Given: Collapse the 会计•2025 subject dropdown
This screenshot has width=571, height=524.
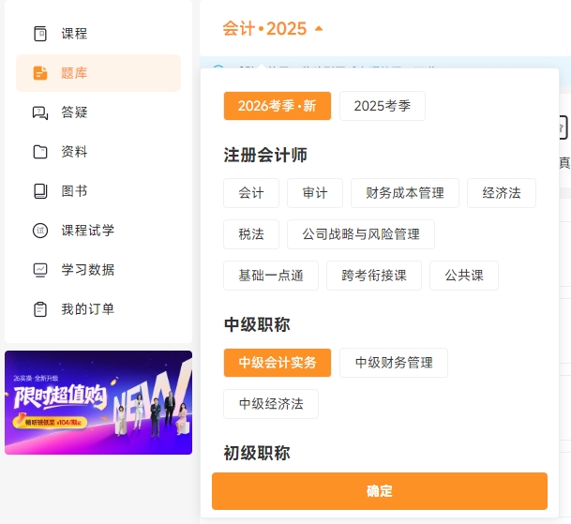Looking at the screenshot, I should tap(264, 29).
